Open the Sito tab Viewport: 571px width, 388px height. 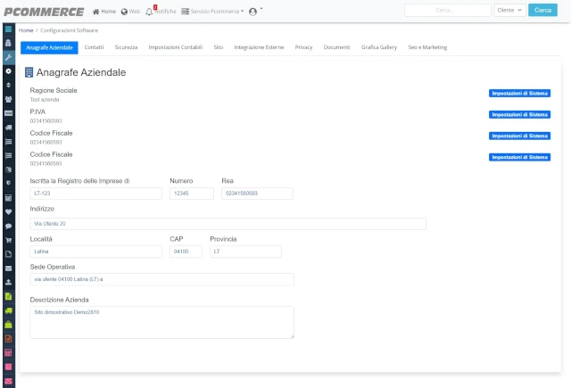218,47
